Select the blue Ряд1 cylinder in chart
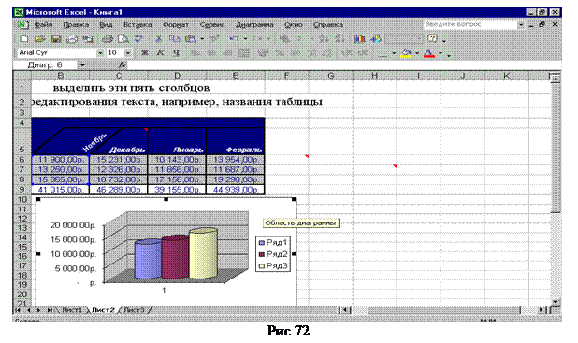The image size is (578, 343). tap(148, 259)
